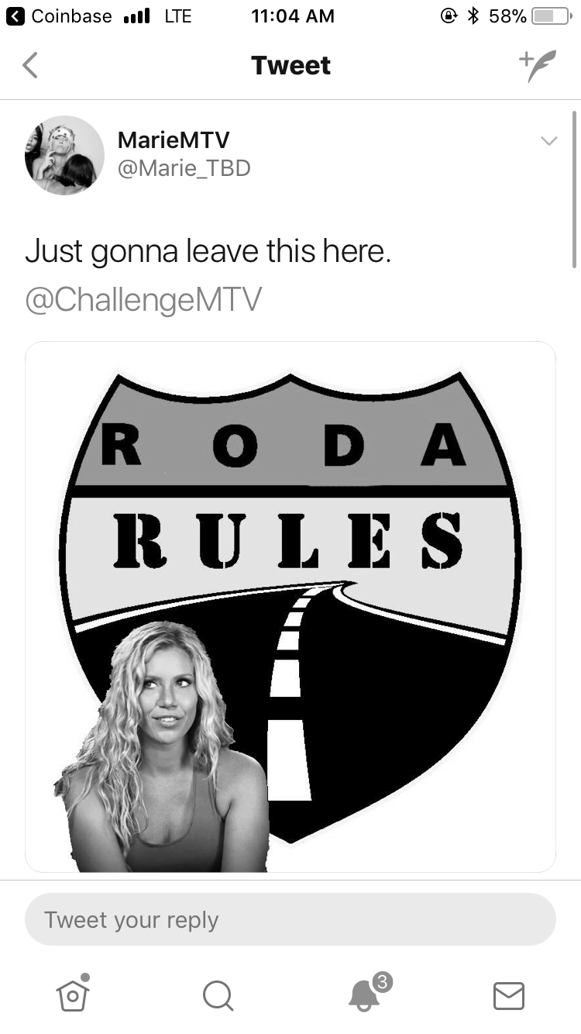Open the Roda Rules image attachment
581x1034 pixels.
point(290,607)
